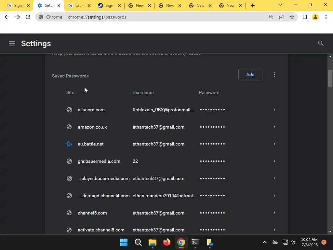Select the username 22 for ghr.bauermedia.com

135,161
